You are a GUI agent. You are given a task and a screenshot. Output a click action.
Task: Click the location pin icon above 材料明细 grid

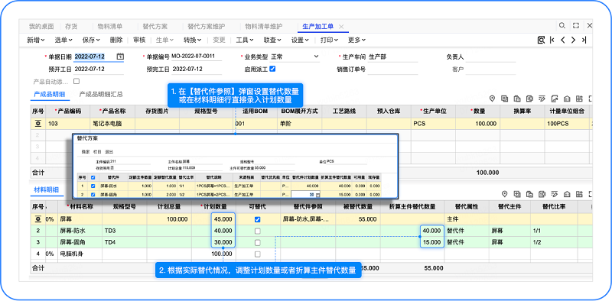[x=504, y=194]
